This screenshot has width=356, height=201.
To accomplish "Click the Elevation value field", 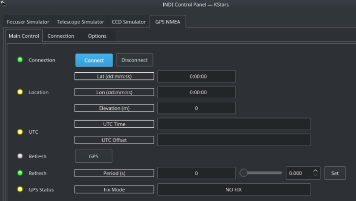I will (x=197, y=108).
